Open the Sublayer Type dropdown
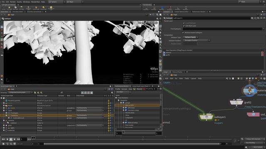Screen dimensions: 266x149 tap(190, 37)
